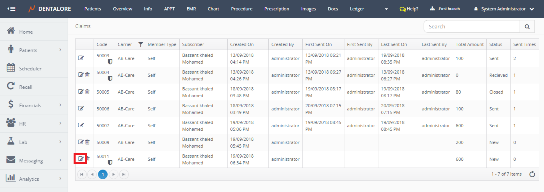Click the edit icon for claim 50003
Viewport: 544px width, 192px height.
81,58
